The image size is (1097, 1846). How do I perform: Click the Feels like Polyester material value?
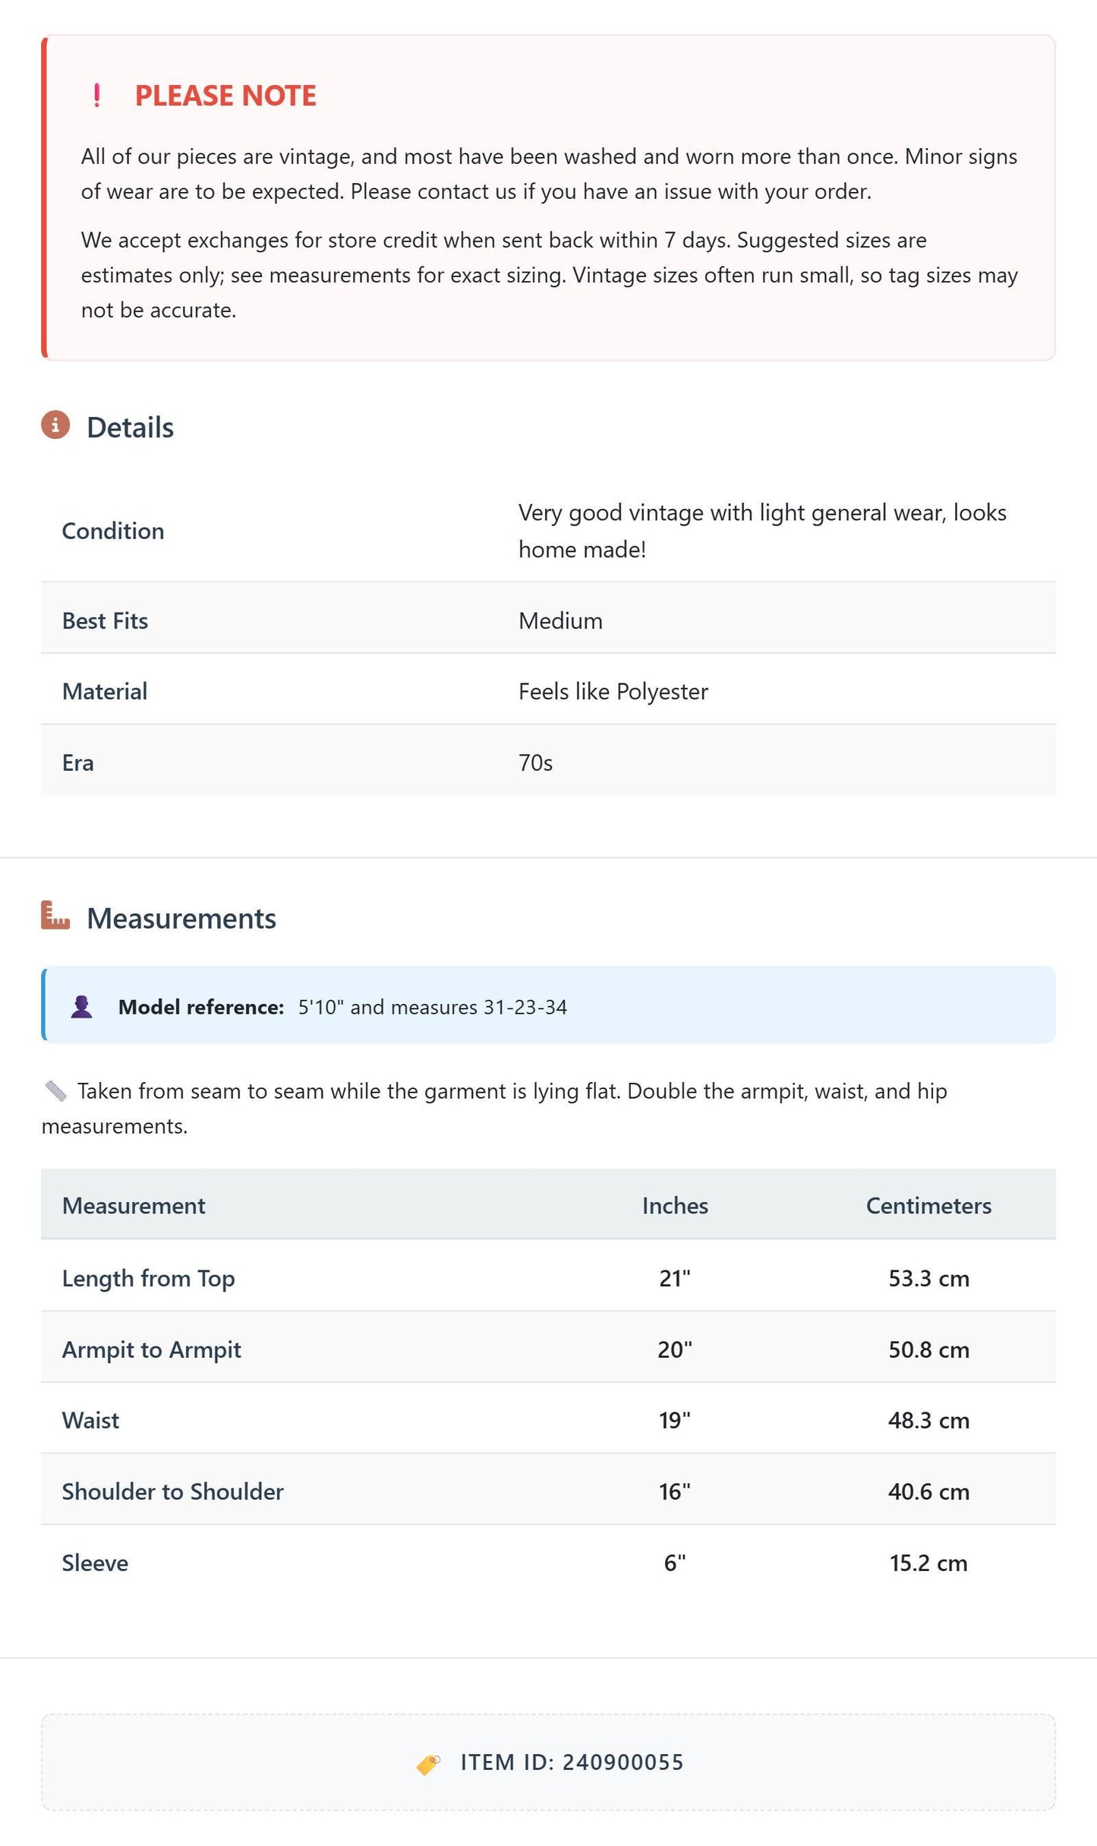coord(613,692)
